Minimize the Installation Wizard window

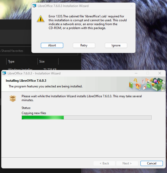coord(136,73)
